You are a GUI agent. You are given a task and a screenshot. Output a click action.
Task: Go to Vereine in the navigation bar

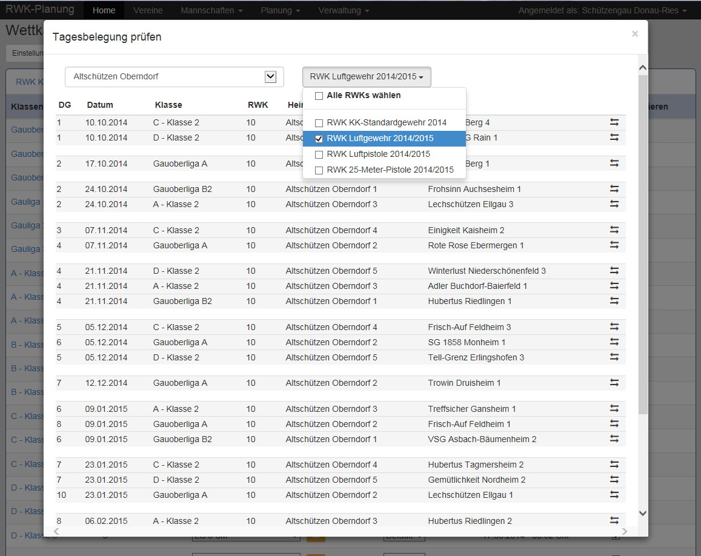coord(147,10)
